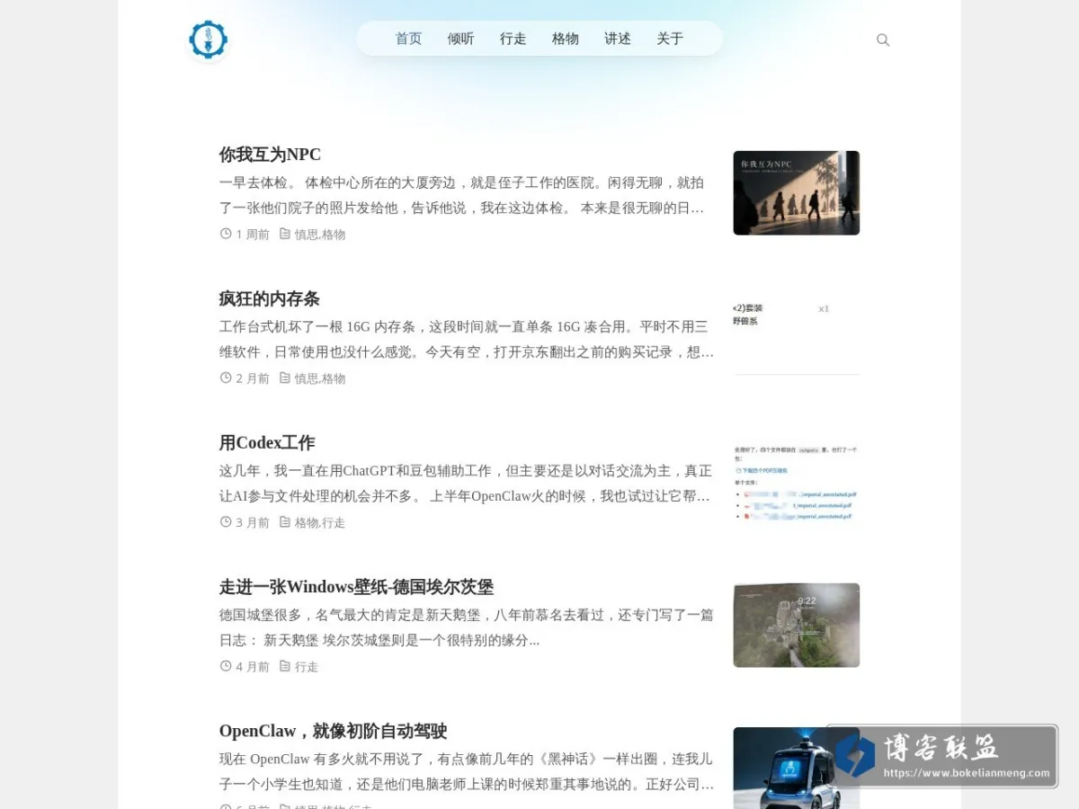Open 倾听 navigation item

pos(461,39)
